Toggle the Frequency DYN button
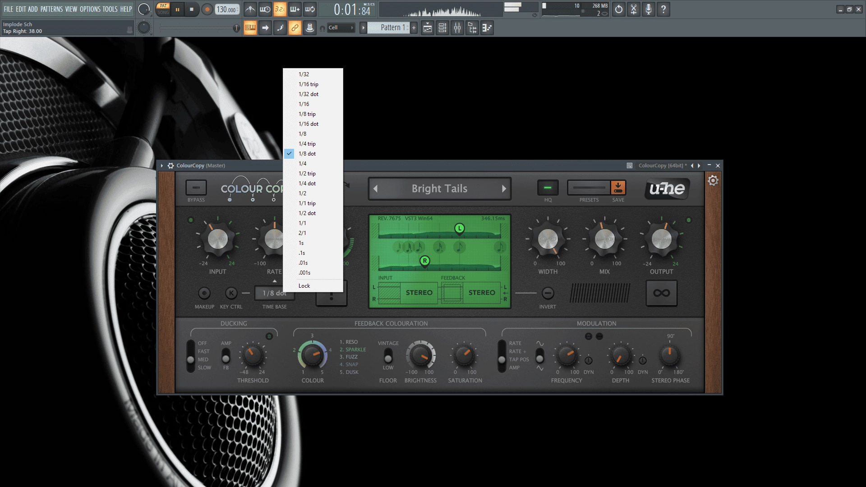866x487 pixels. pos(589,361)
